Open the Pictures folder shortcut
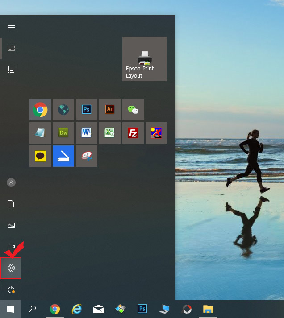284x318 pixels. click(11, 225)
